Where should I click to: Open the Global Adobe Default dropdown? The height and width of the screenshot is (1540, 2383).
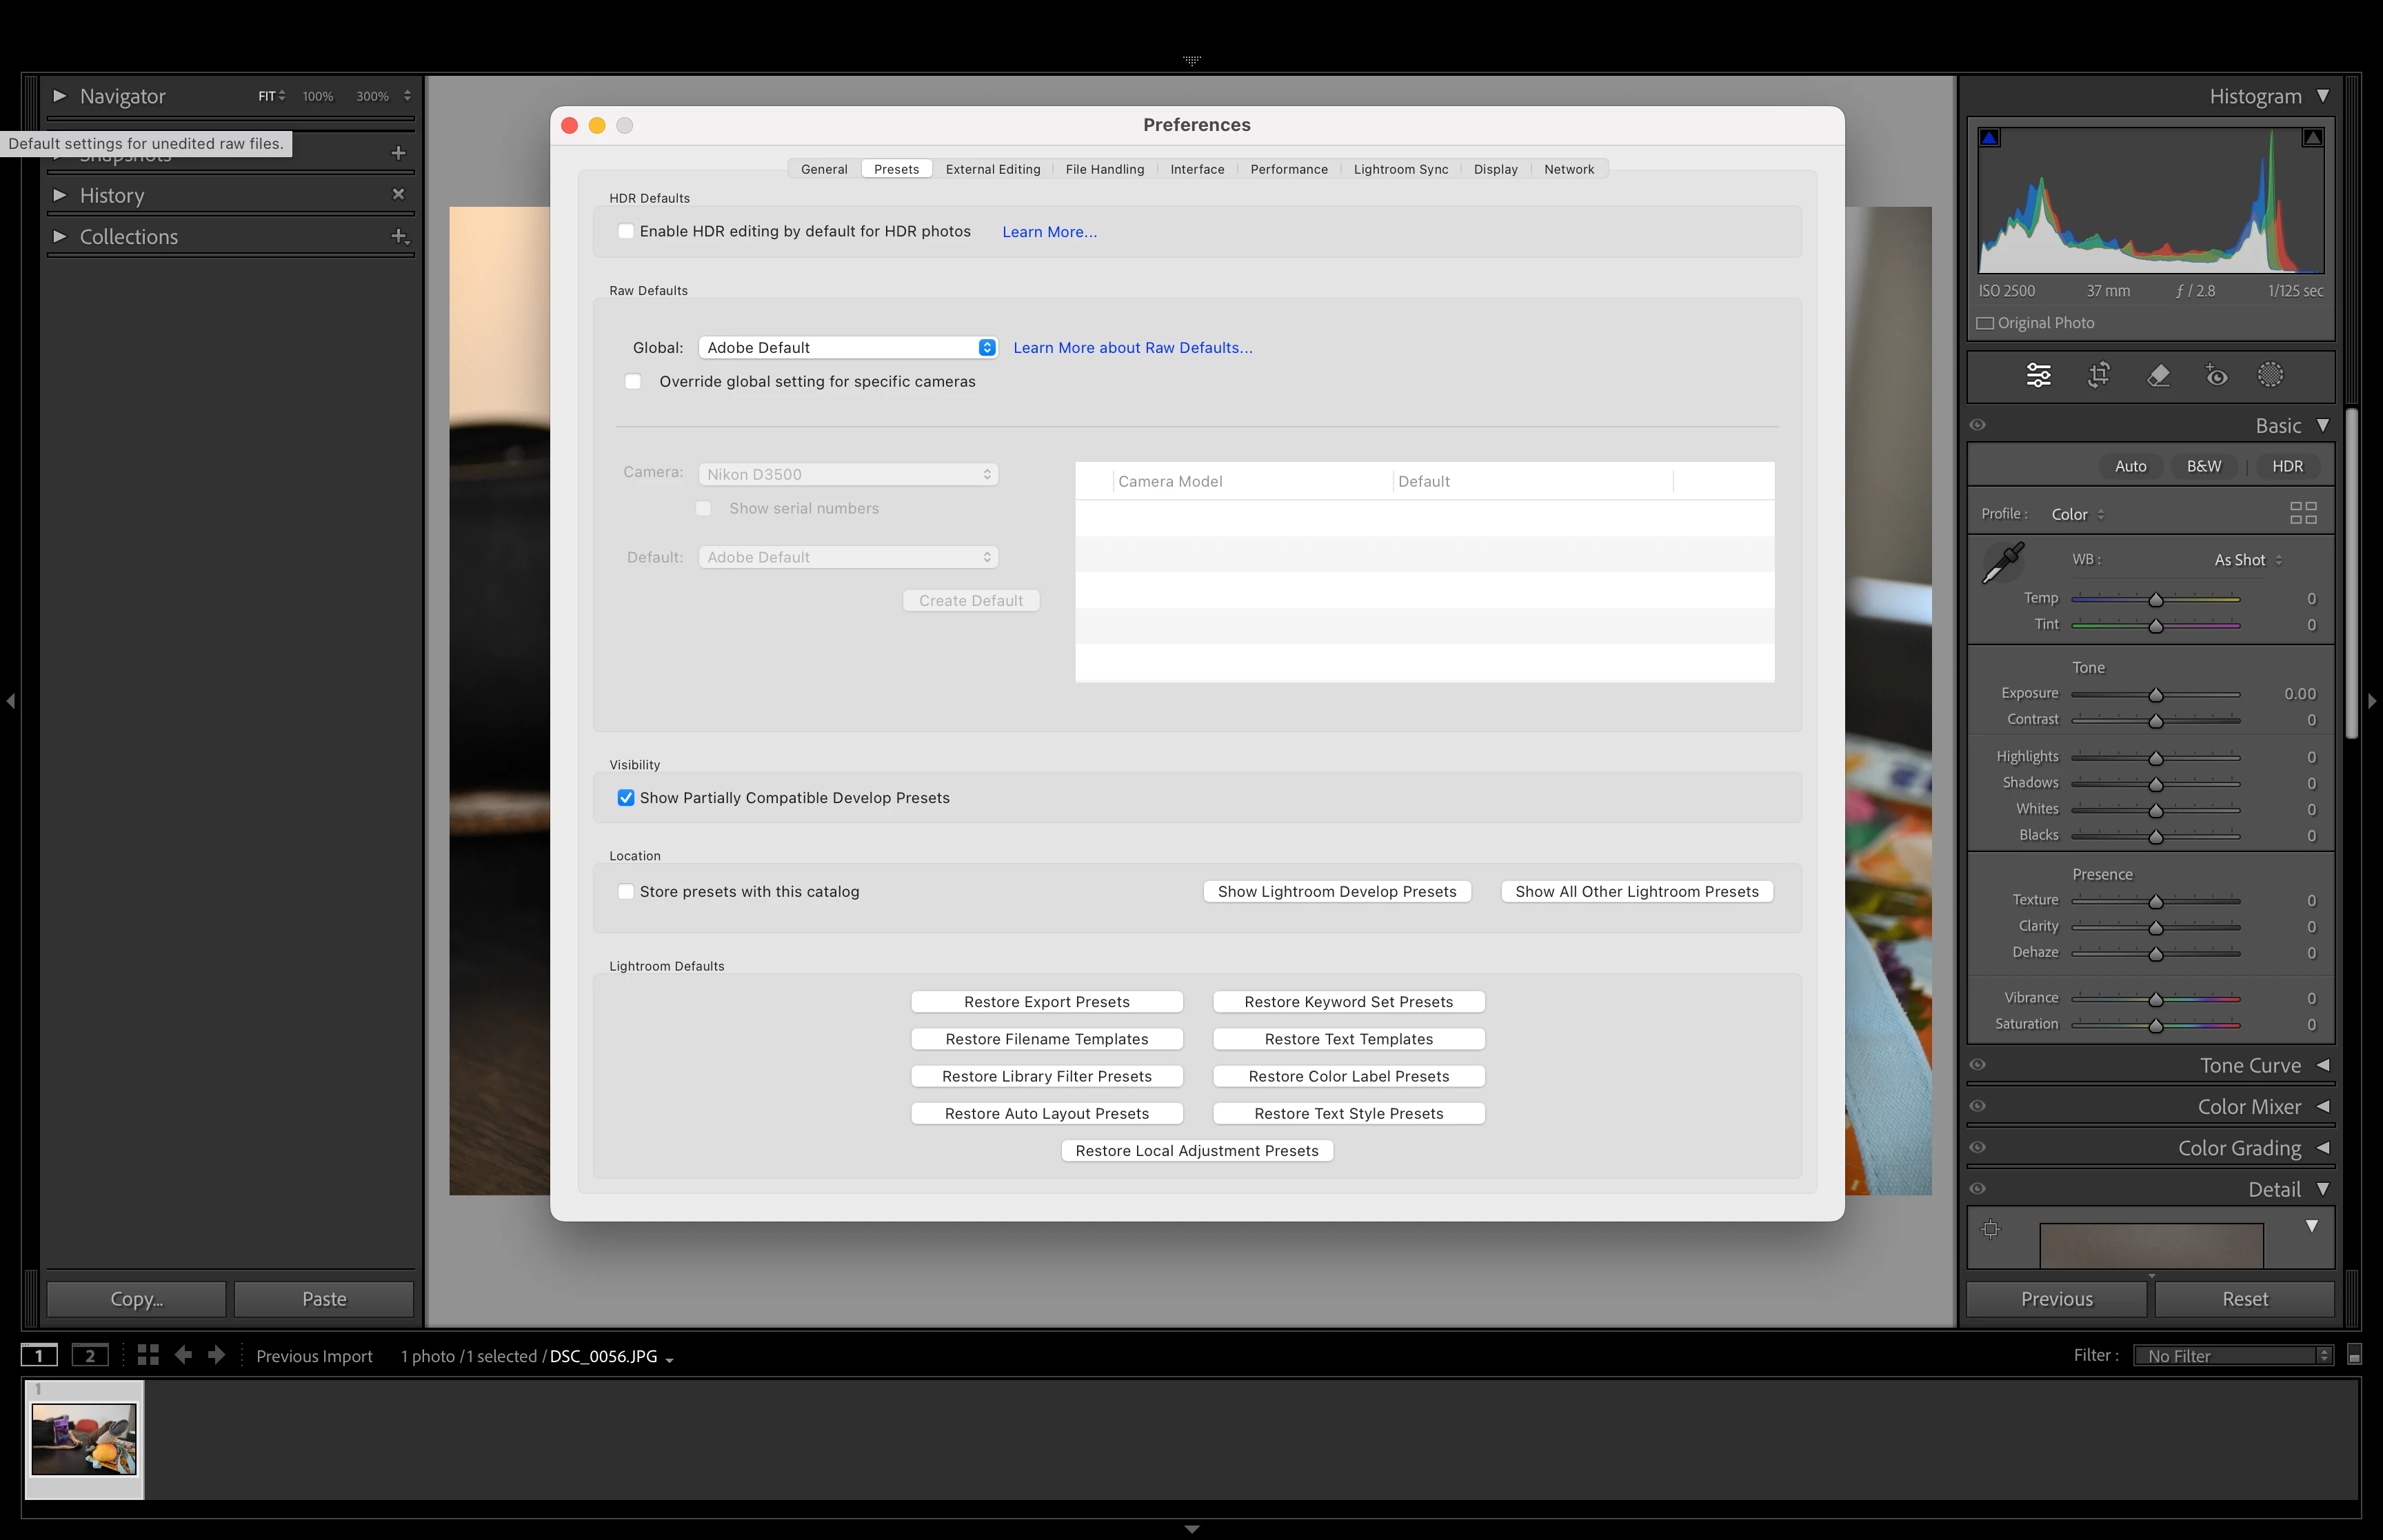tap(848, 348)
